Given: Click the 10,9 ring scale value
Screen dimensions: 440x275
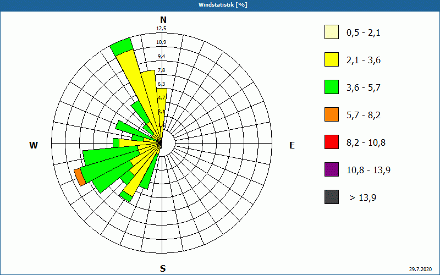Looking at the screenshot, I should 161,42.
